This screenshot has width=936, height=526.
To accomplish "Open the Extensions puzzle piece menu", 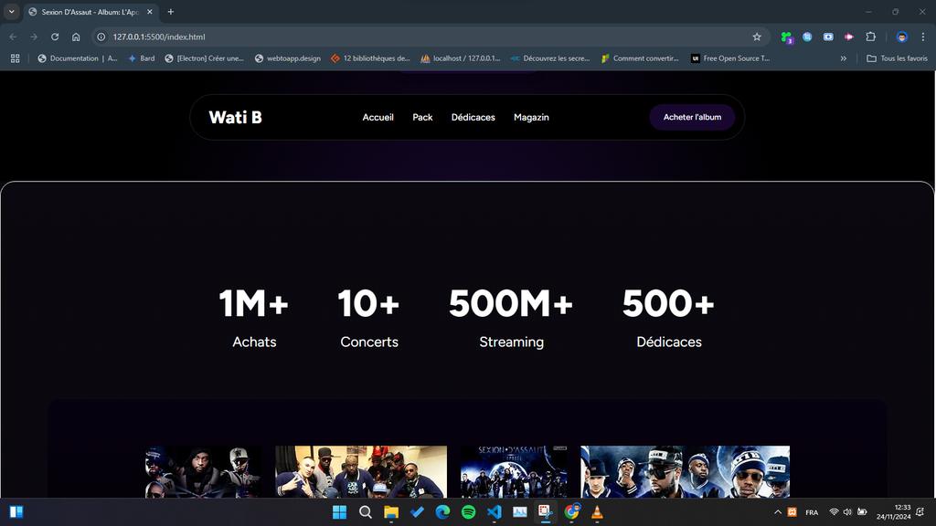I will click(870, 37).
